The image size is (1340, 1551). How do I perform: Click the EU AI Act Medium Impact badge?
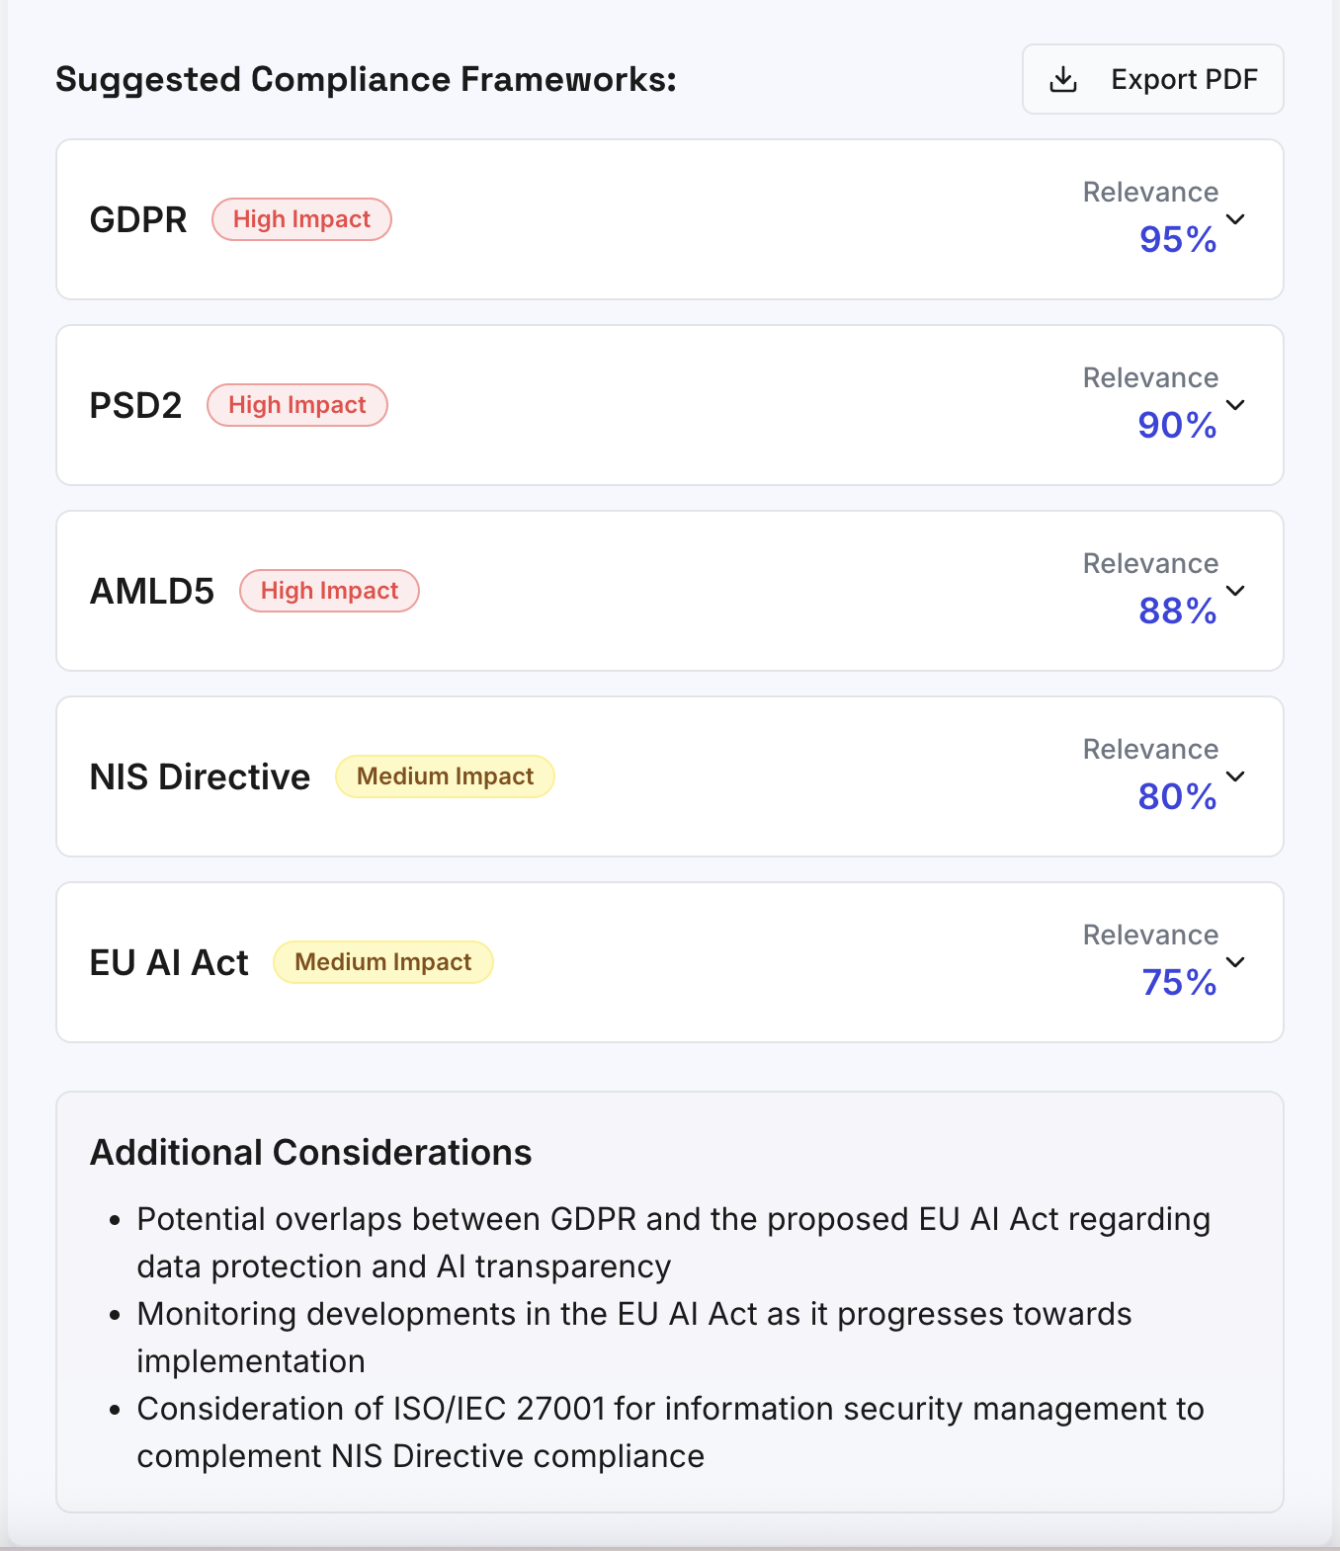tap(382, 962)
